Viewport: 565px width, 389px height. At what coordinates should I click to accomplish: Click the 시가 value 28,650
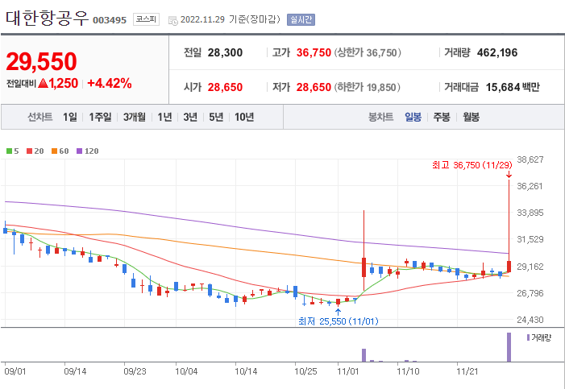[225, 87]
